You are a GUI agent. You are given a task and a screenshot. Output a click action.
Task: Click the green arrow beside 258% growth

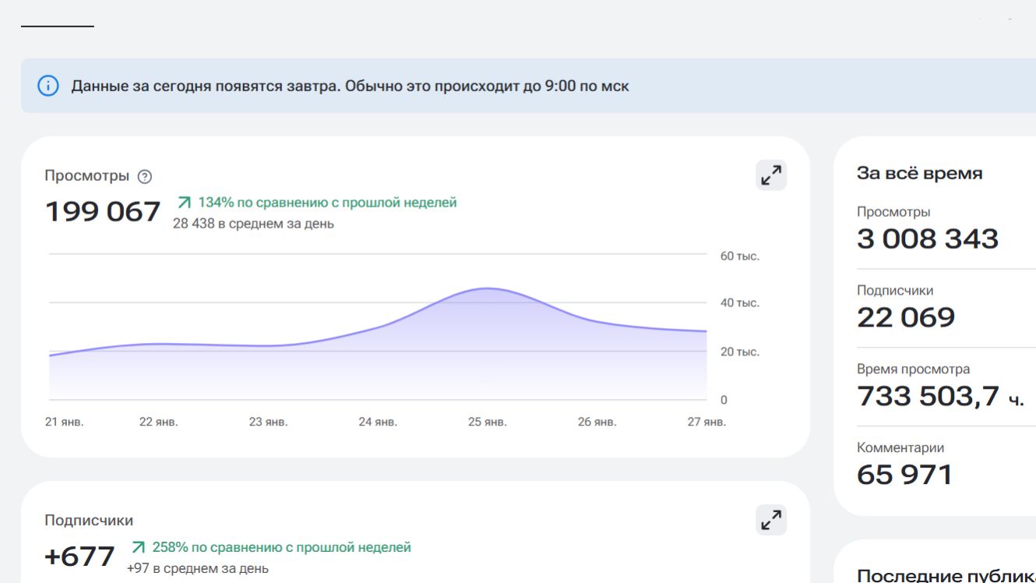(139, 547)
